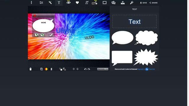Open the new eye touch-up tool

click(x=69, y=2)
